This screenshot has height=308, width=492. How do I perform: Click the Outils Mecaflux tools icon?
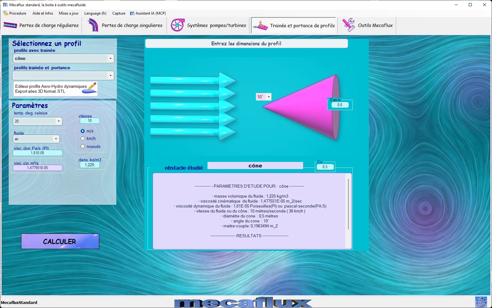(348, 25)
